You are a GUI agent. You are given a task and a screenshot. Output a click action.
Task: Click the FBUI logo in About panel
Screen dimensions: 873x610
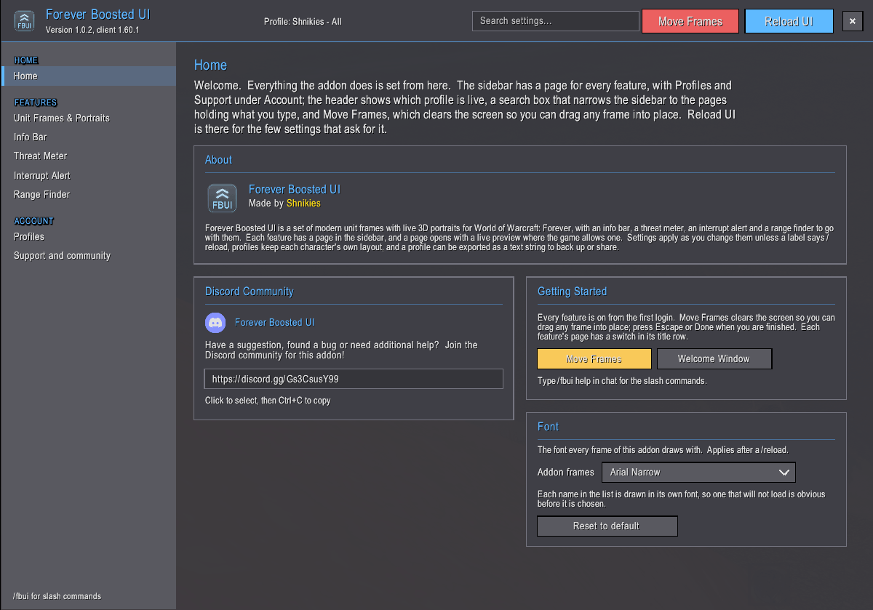point(222,198)
